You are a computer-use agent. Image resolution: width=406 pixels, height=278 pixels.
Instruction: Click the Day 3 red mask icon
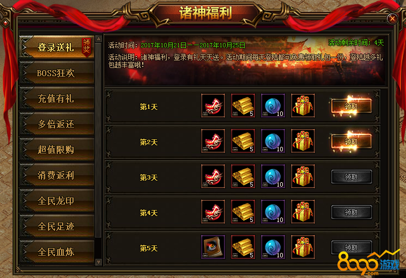click(213, 176)
